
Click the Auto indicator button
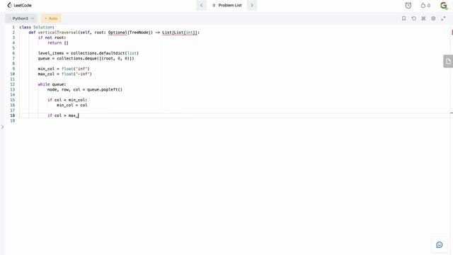[51, 18]
